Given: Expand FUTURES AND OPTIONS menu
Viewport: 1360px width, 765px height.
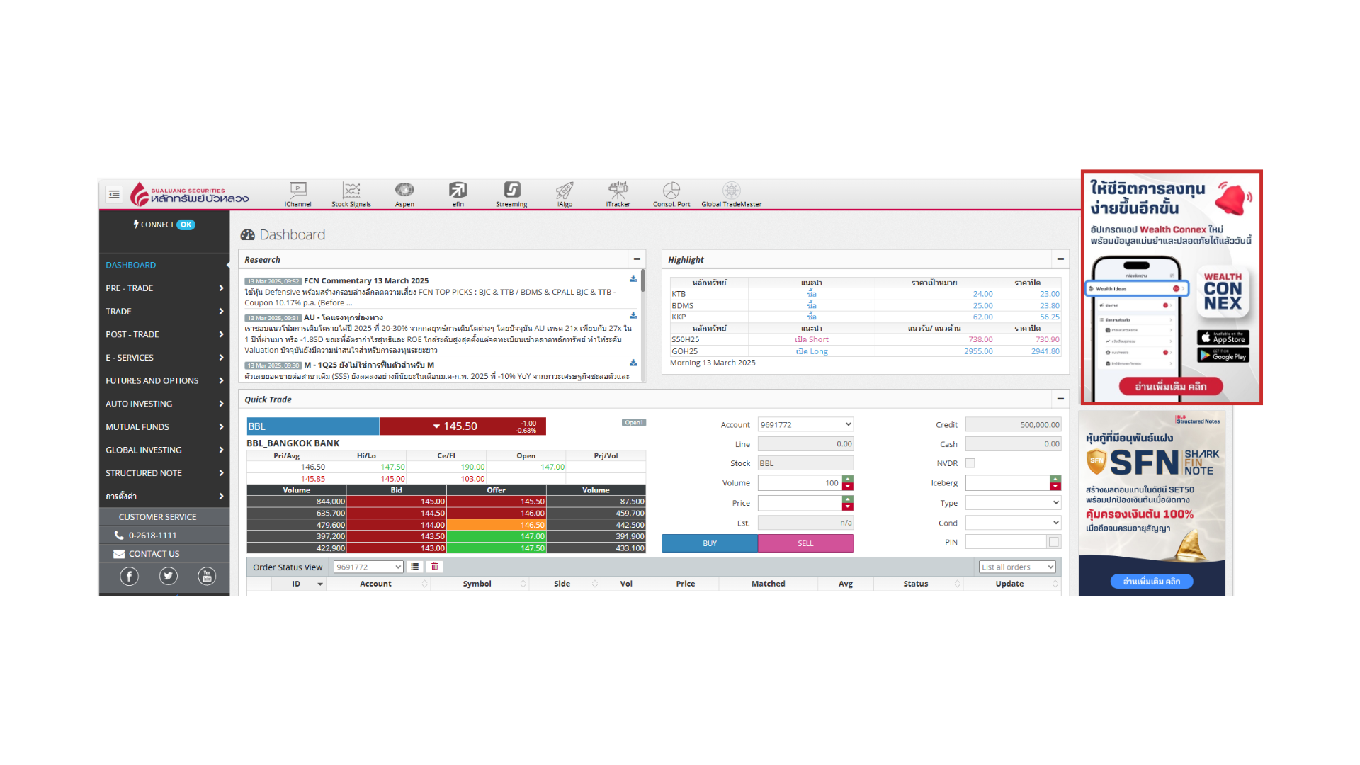Looking at the screenshot, I should (x=164, y=380).
